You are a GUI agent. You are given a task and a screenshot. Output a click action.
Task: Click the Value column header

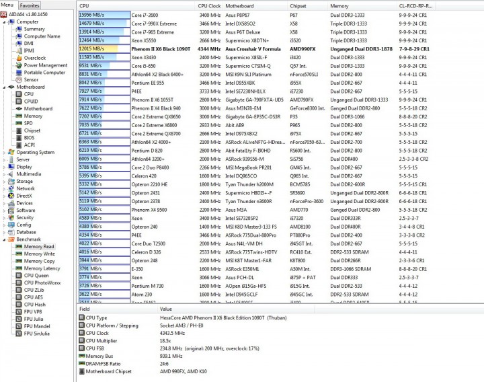click(236, 309)
